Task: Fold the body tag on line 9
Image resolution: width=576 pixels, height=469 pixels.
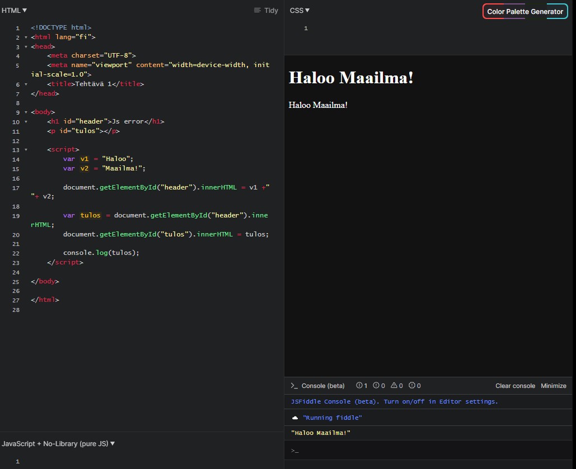Action: tap(26, 112)
